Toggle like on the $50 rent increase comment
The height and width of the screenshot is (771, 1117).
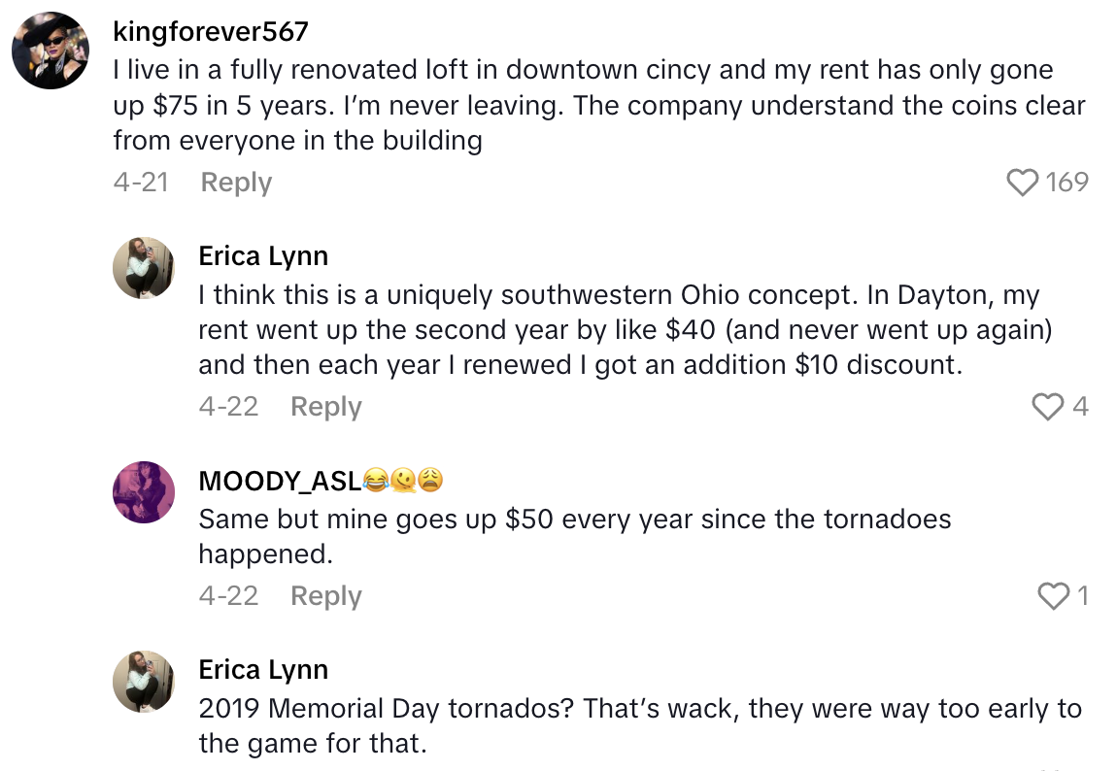point(1053,596)
